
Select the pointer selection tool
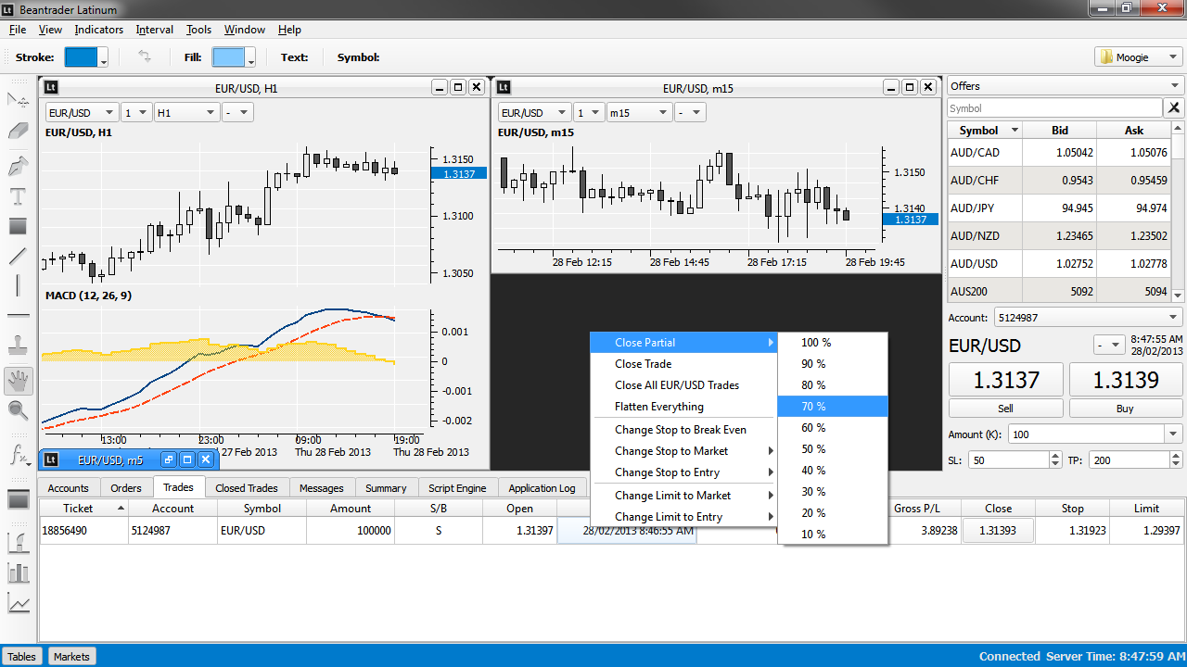point(18,100)
